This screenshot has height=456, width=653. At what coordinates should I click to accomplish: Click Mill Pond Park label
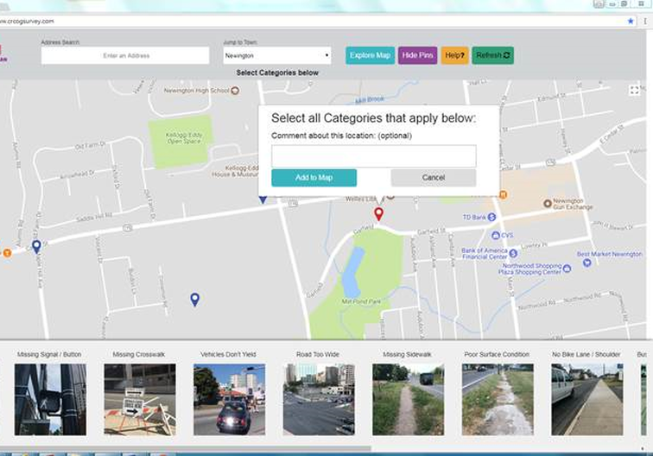point(361,301)
